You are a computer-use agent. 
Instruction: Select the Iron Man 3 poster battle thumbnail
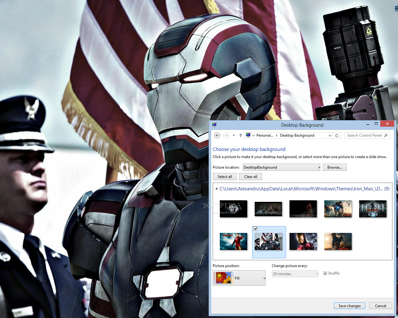tap(338, 209)
